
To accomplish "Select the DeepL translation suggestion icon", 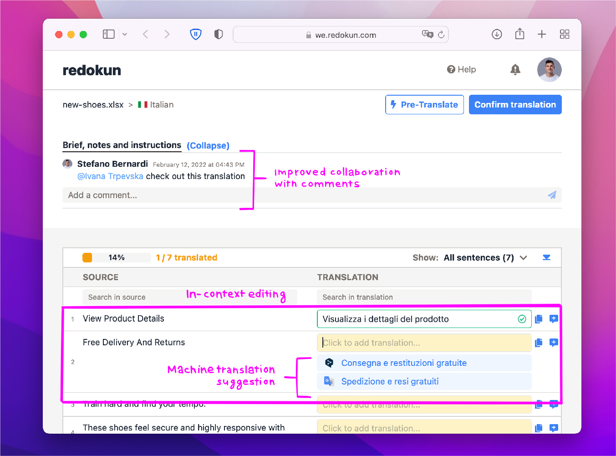I will click(329, 363).
